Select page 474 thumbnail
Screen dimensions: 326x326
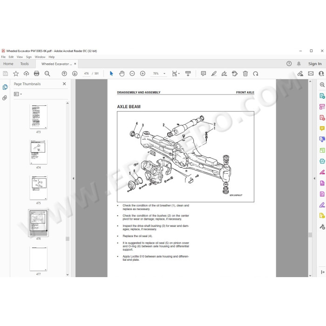[39, 152]
